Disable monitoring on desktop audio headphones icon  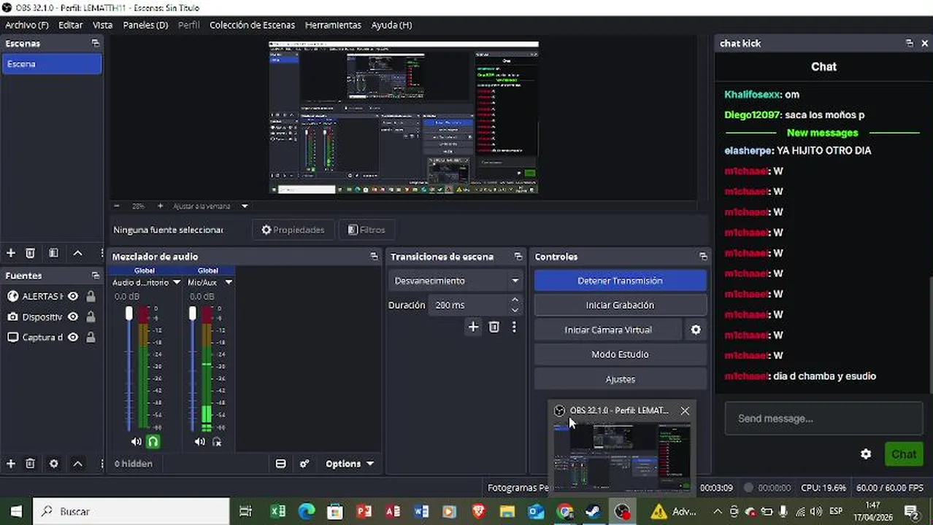pos(153,441)
